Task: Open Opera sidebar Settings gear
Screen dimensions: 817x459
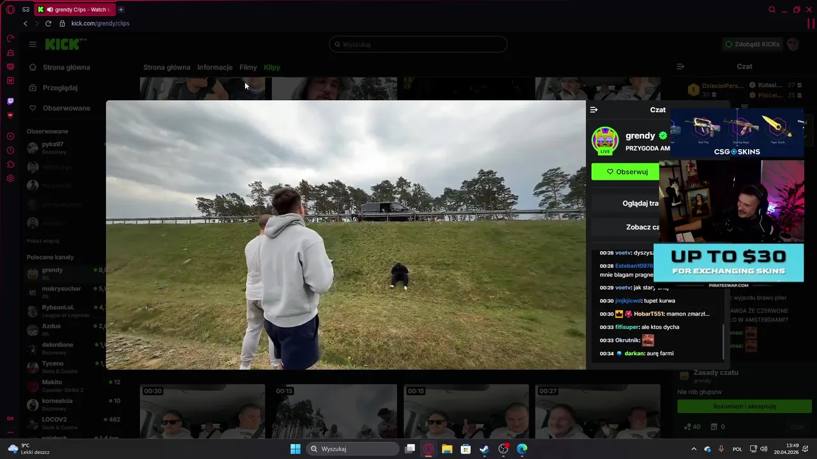Action: 10,178
